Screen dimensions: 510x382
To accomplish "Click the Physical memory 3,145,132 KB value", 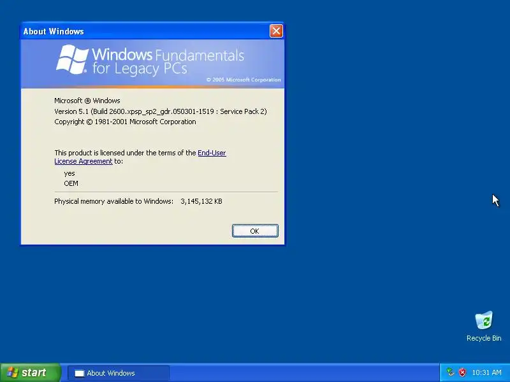I will (201, 201).
